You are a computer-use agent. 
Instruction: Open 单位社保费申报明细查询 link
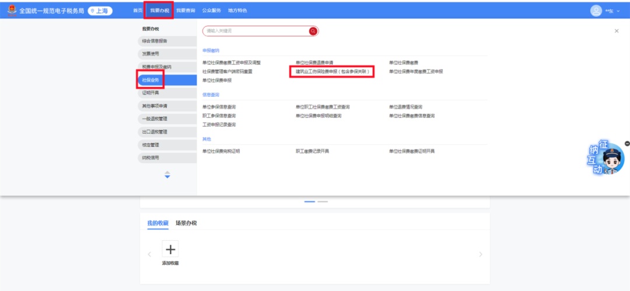(318, 115)
